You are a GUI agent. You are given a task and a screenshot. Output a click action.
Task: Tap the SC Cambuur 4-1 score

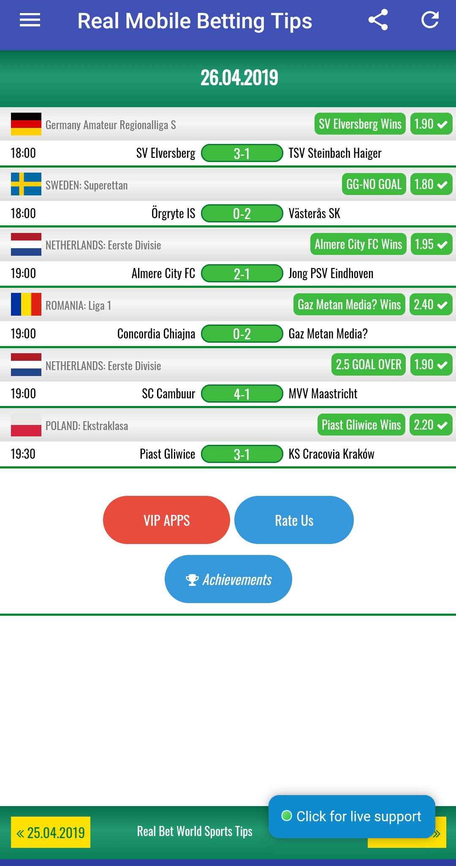[242, 394]
